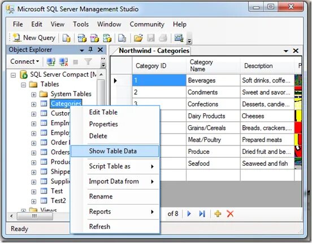Click the Connect Object Explorer icon

(x=51, y=62)
